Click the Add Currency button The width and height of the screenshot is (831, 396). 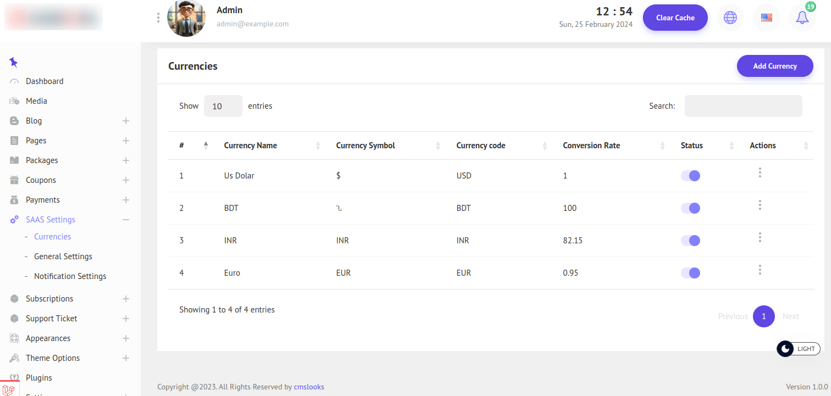coord(774,66)
